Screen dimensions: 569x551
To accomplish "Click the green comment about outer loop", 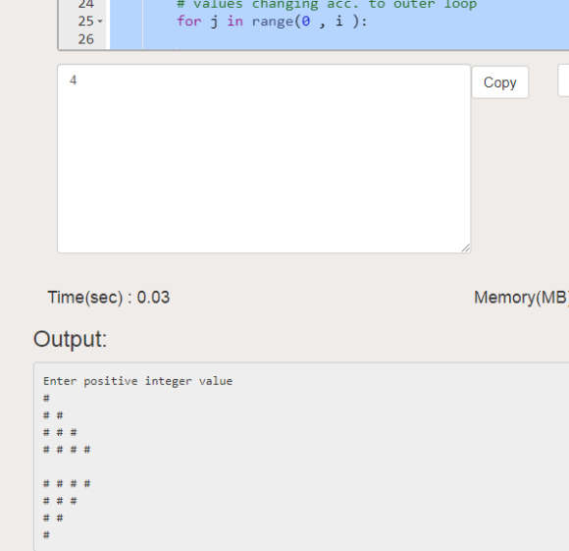I will 327,5.
